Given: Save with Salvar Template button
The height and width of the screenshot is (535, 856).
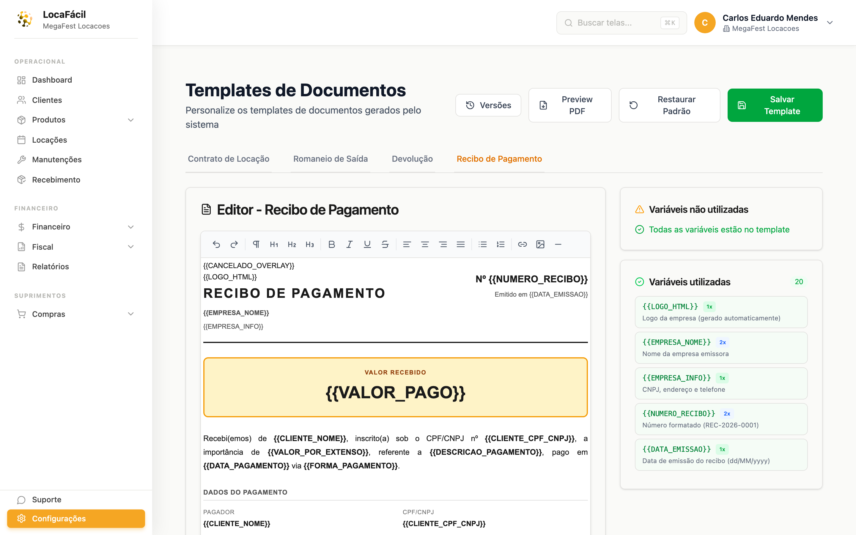Looking at the screenshot, I should (775, 105).
